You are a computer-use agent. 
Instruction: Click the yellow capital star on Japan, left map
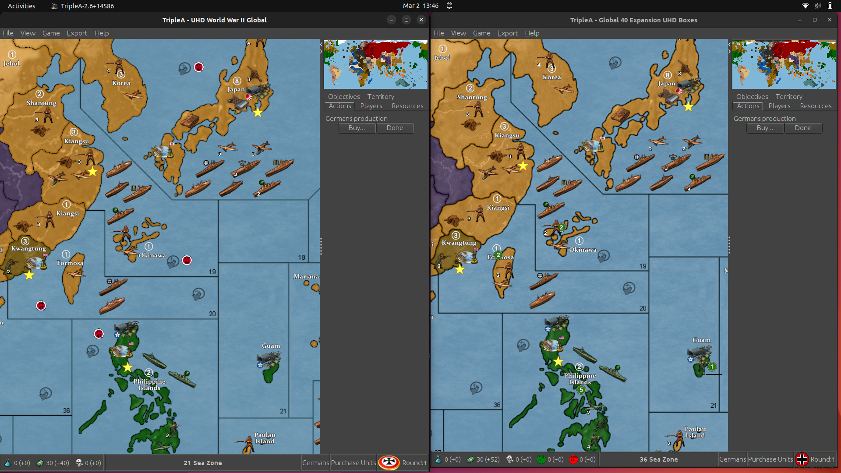point(258,113)
